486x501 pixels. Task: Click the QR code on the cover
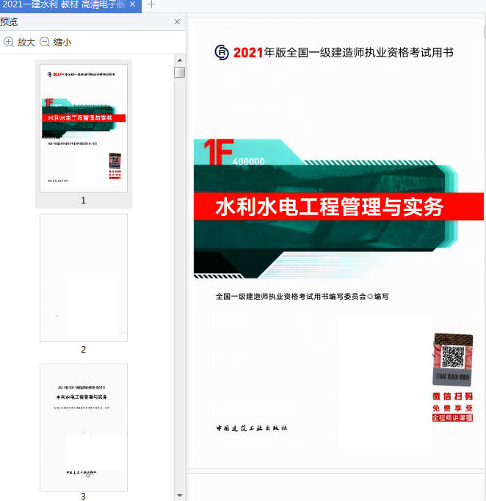(x=453, y=356)
